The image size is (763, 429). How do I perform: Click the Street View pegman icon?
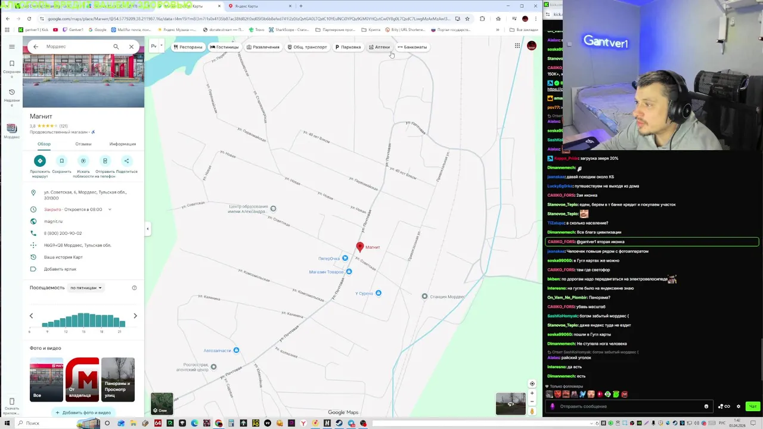[532, 411]
